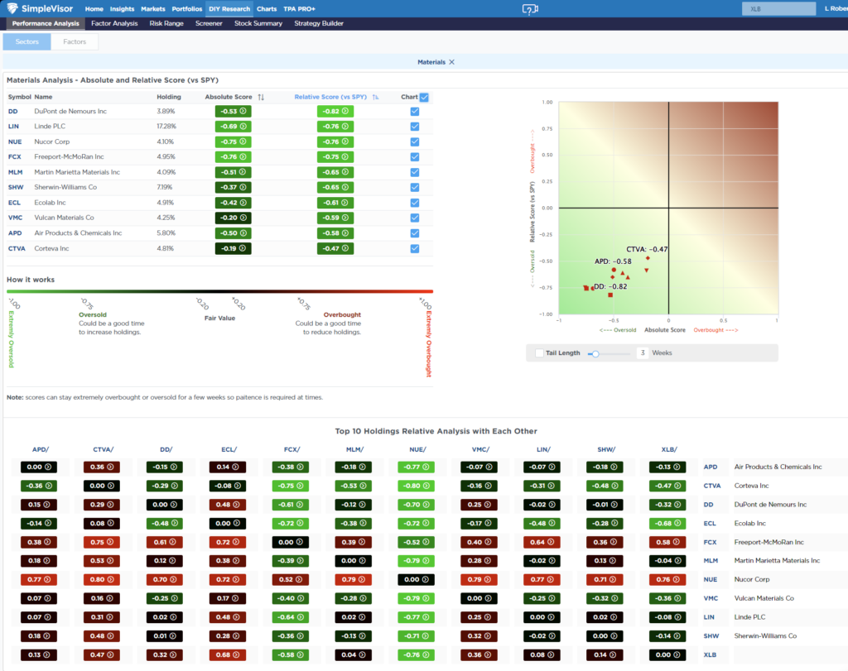Viewport: 848px width, 671px height.
Task: Open the Portfolios menu
Action: (x=187, y=9)
